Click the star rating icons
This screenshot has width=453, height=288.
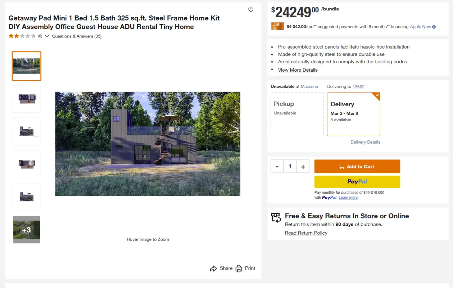tap(22, 36)
